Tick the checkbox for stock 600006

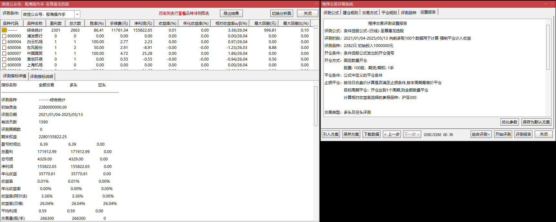click(4, 48)
